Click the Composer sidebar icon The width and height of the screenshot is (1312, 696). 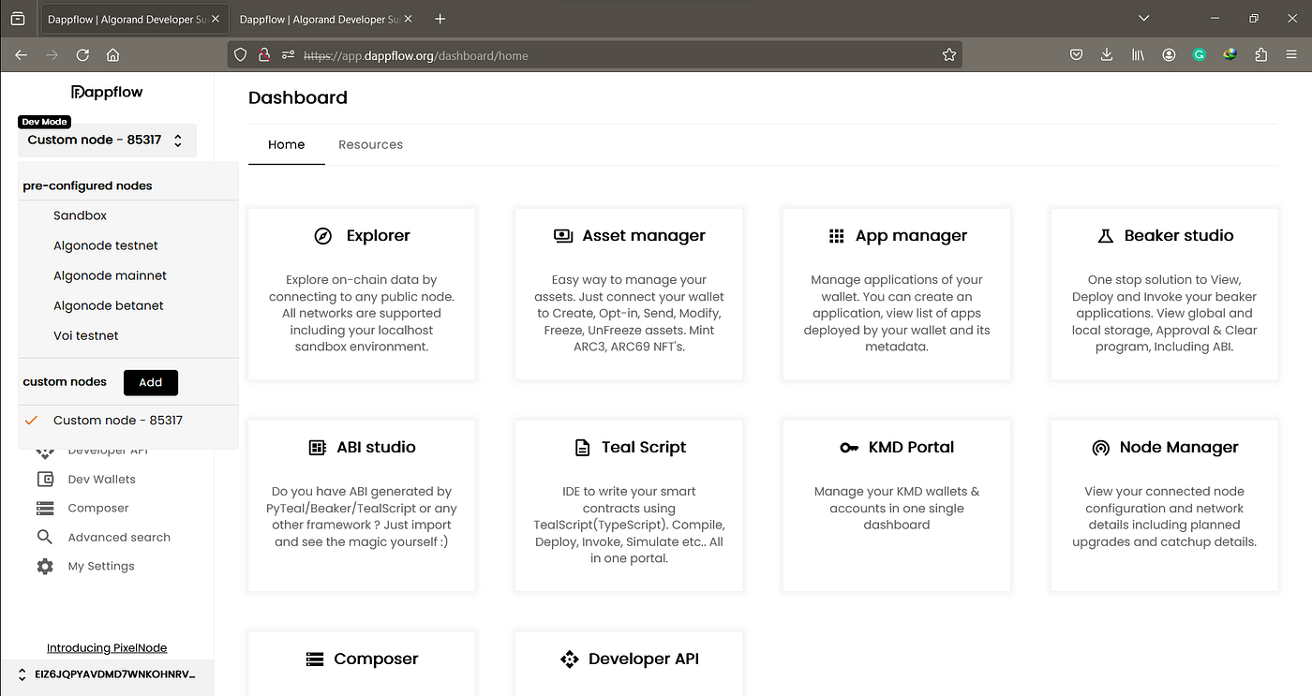(x=45, y=509)
